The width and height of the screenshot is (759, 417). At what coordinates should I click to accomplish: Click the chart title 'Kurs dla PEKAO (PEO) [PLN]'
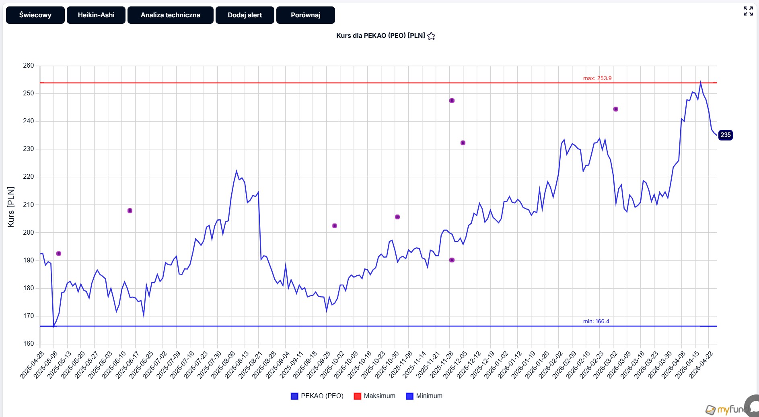tap(381, 35)
